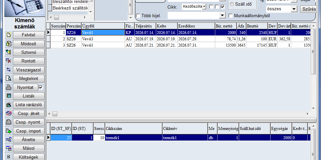The height and width of the screenshot is (160, 321).
Task: Click the book icon beside the Listák button
Action: click(x=8, y=96)
